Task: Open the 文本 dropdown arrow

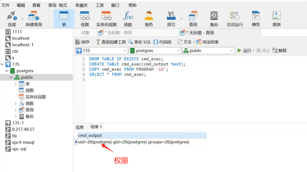Action: 194,42
